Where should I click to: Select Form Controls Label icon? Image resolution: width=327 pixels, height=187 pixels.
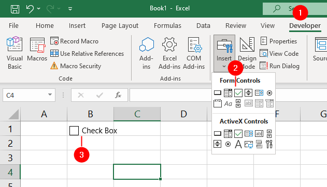click(228, 103)
